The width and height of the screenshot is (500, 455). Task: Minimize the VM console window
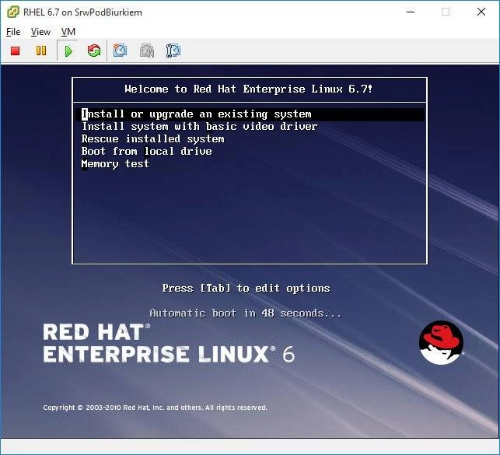pos(411,12)
